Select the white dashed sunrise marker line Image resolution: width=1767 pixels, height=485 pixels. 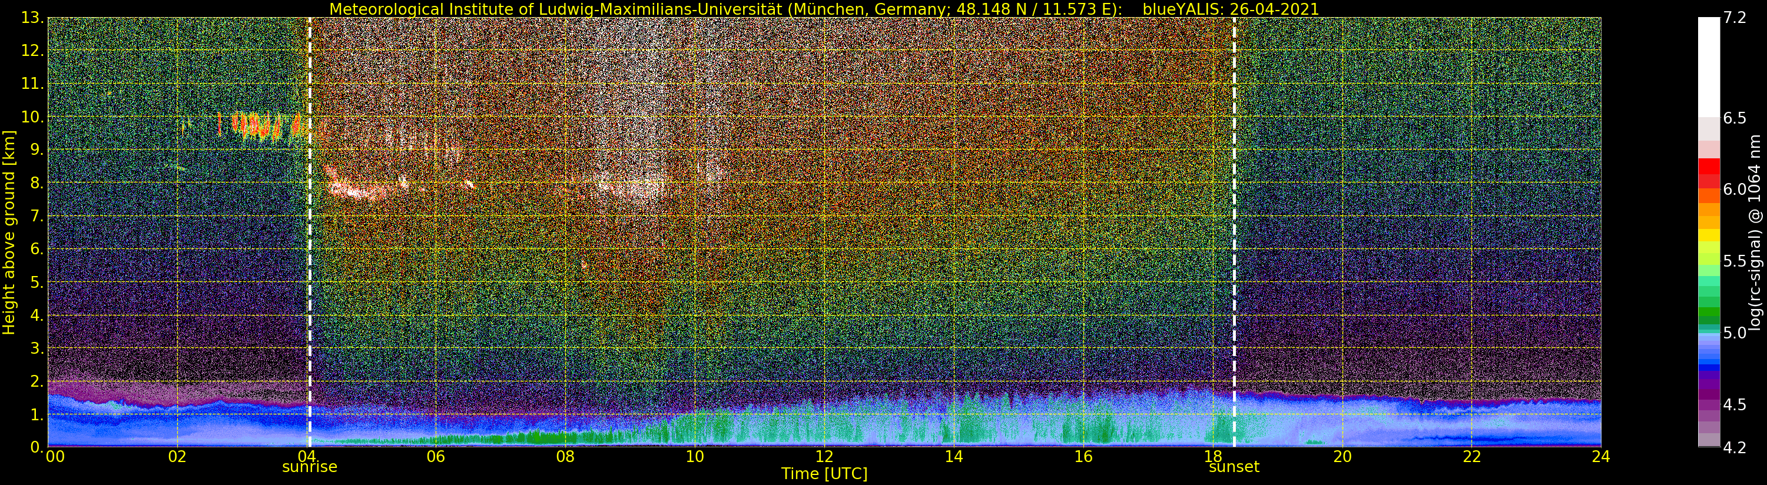pos(309,232)
